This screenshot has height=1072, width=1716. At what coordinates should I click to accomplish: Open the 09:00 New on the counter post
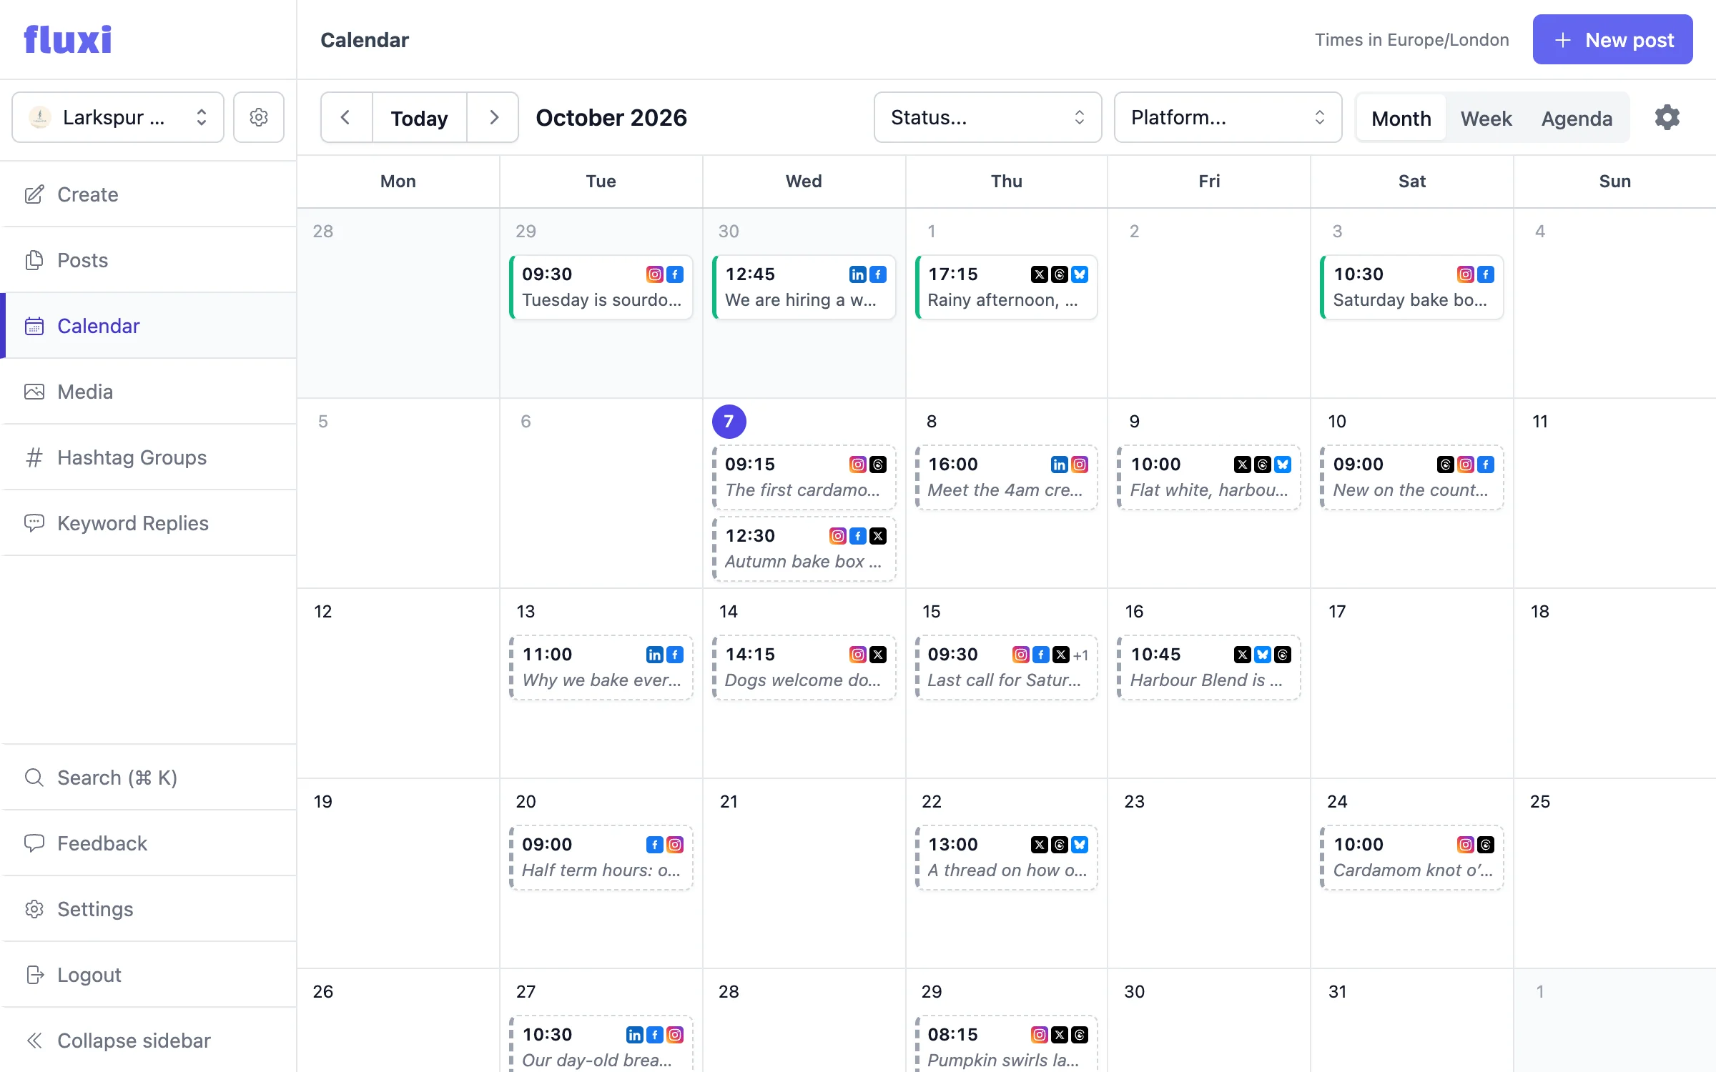point(1411,477)
